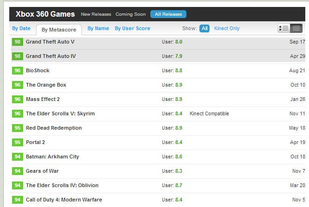Select the All Releases tab
The width and height of the screenshot is (309, 207).
168,14
